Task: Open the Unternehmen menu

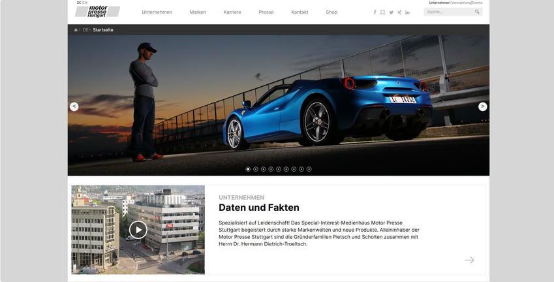Action: 157,12
